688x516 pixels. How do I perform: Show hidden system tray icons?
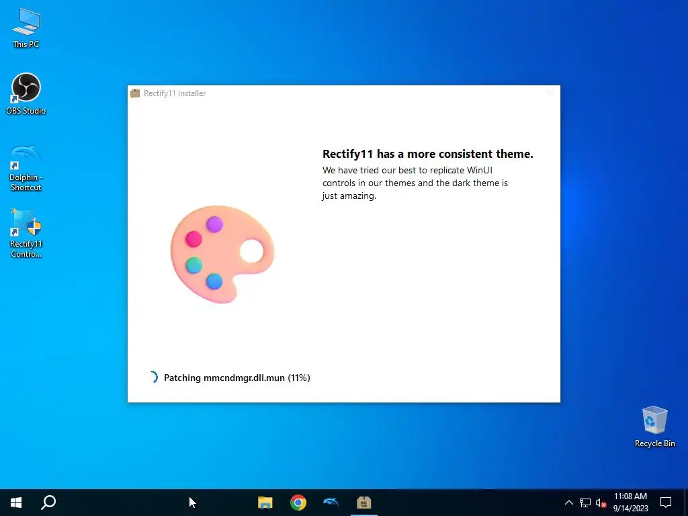(568, 503)
